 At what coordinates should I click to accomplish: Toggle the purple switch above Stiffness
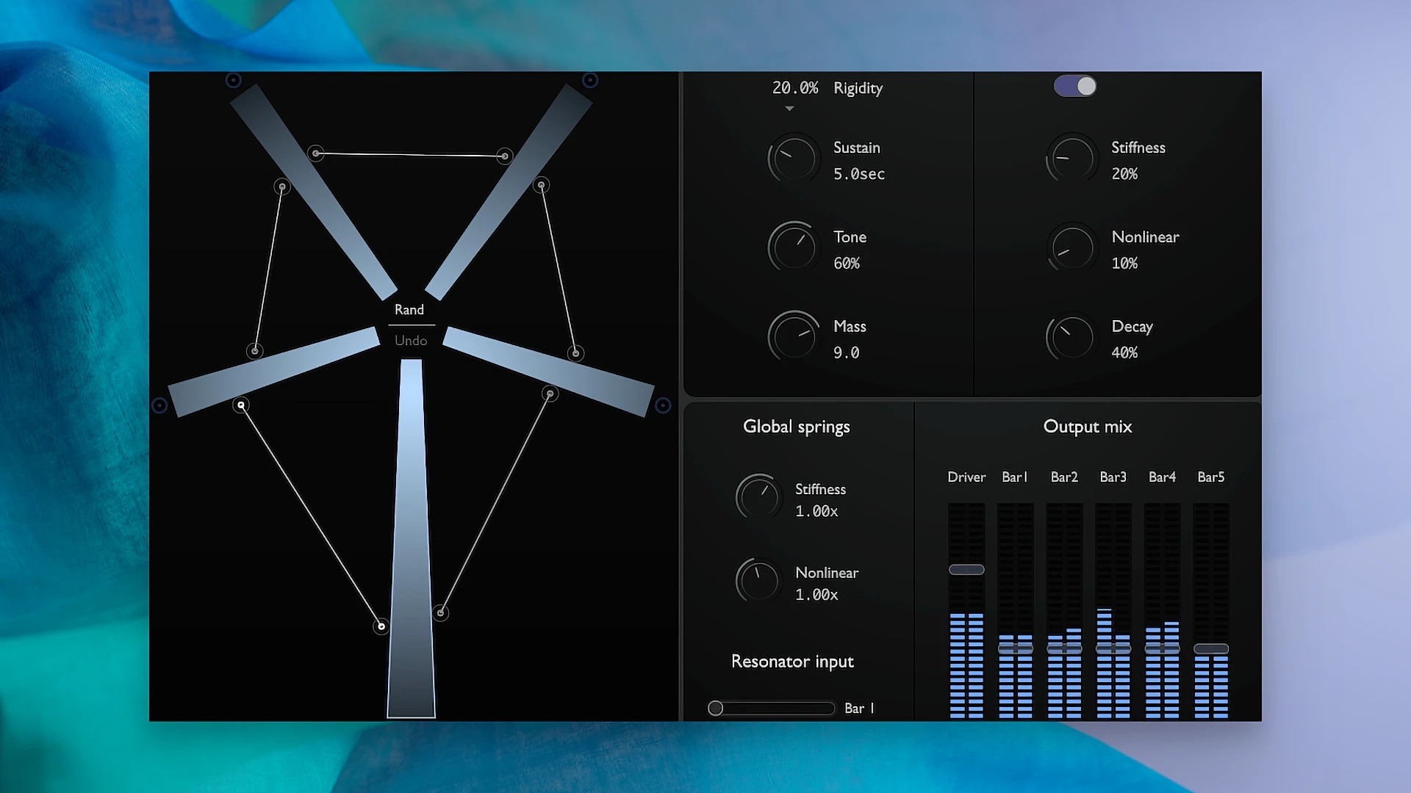coord(1075,87)
